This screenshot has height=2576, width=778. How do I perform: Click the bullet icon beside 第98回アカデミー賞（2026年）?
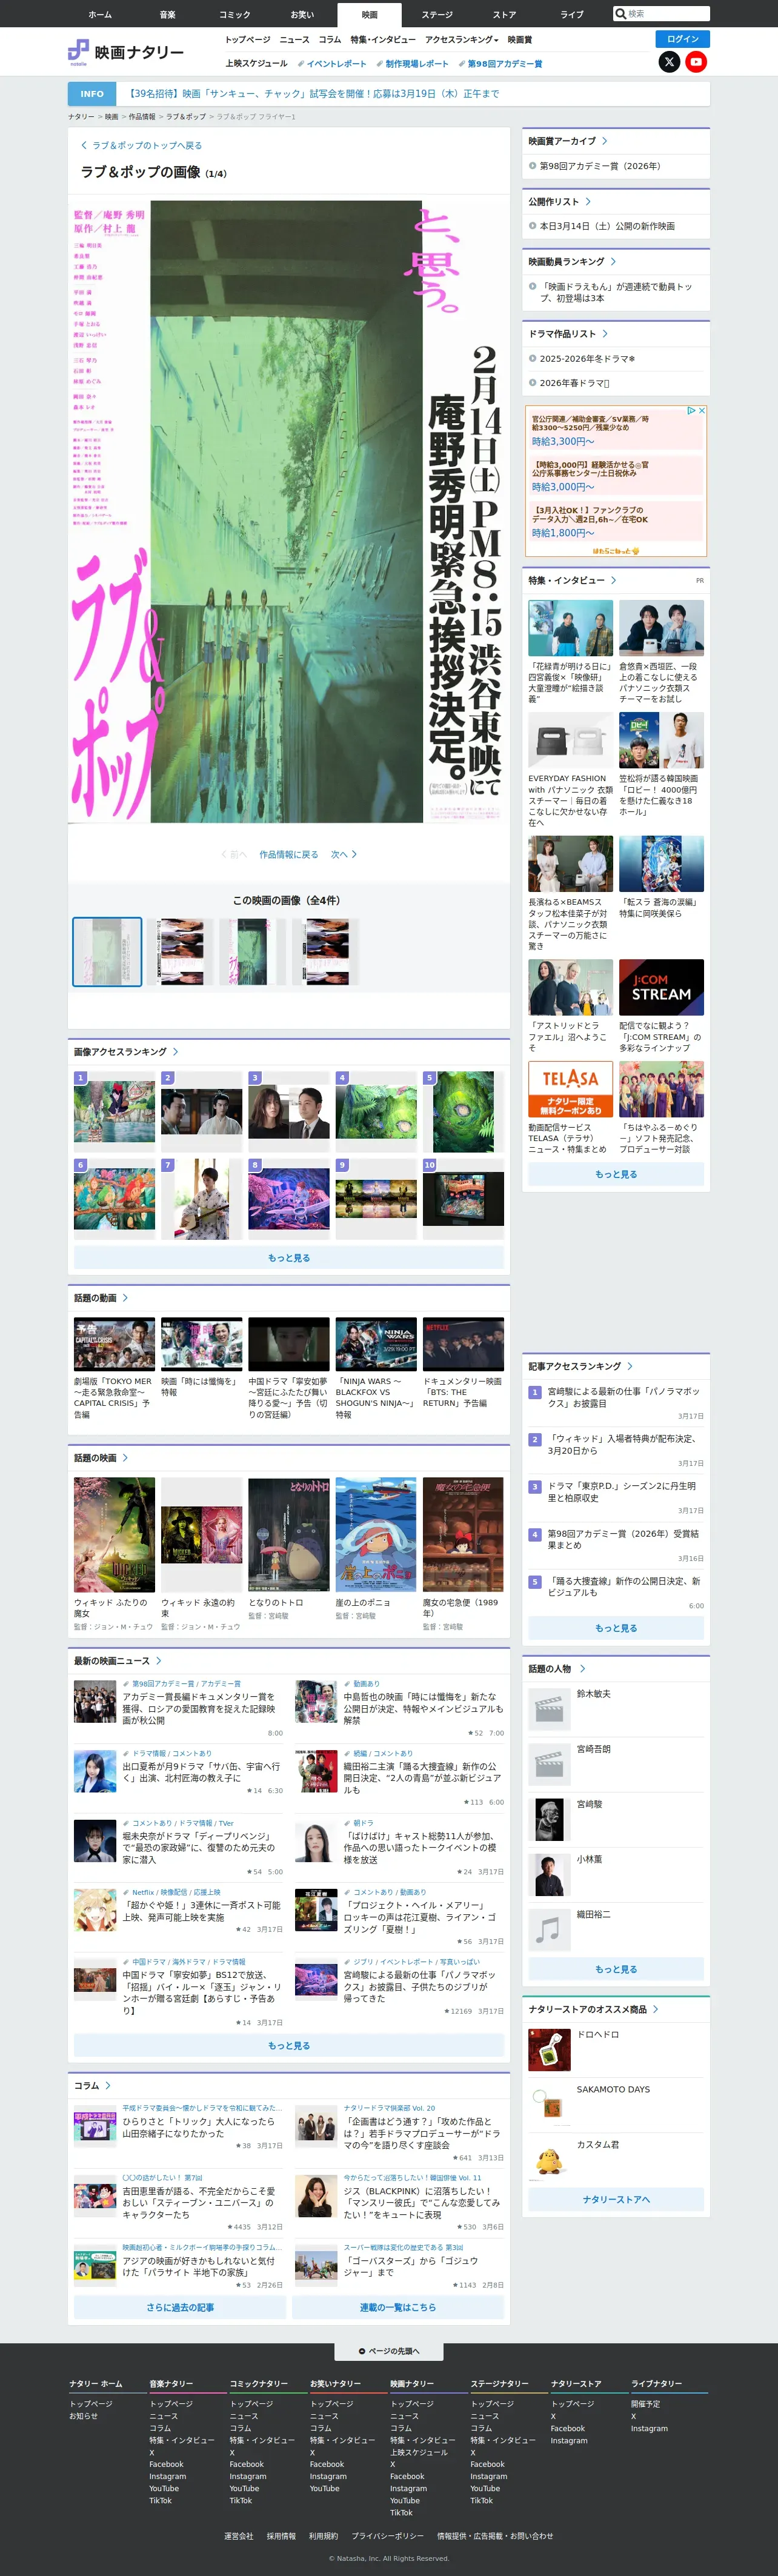(x=532, y=166)
